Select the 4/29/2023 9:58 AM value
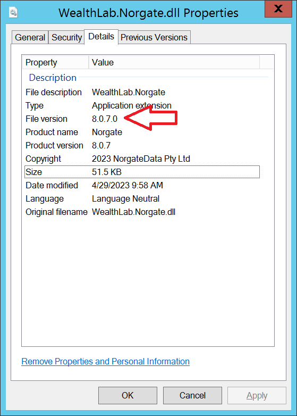The image size is (297, 416). [x=128, y=185]
